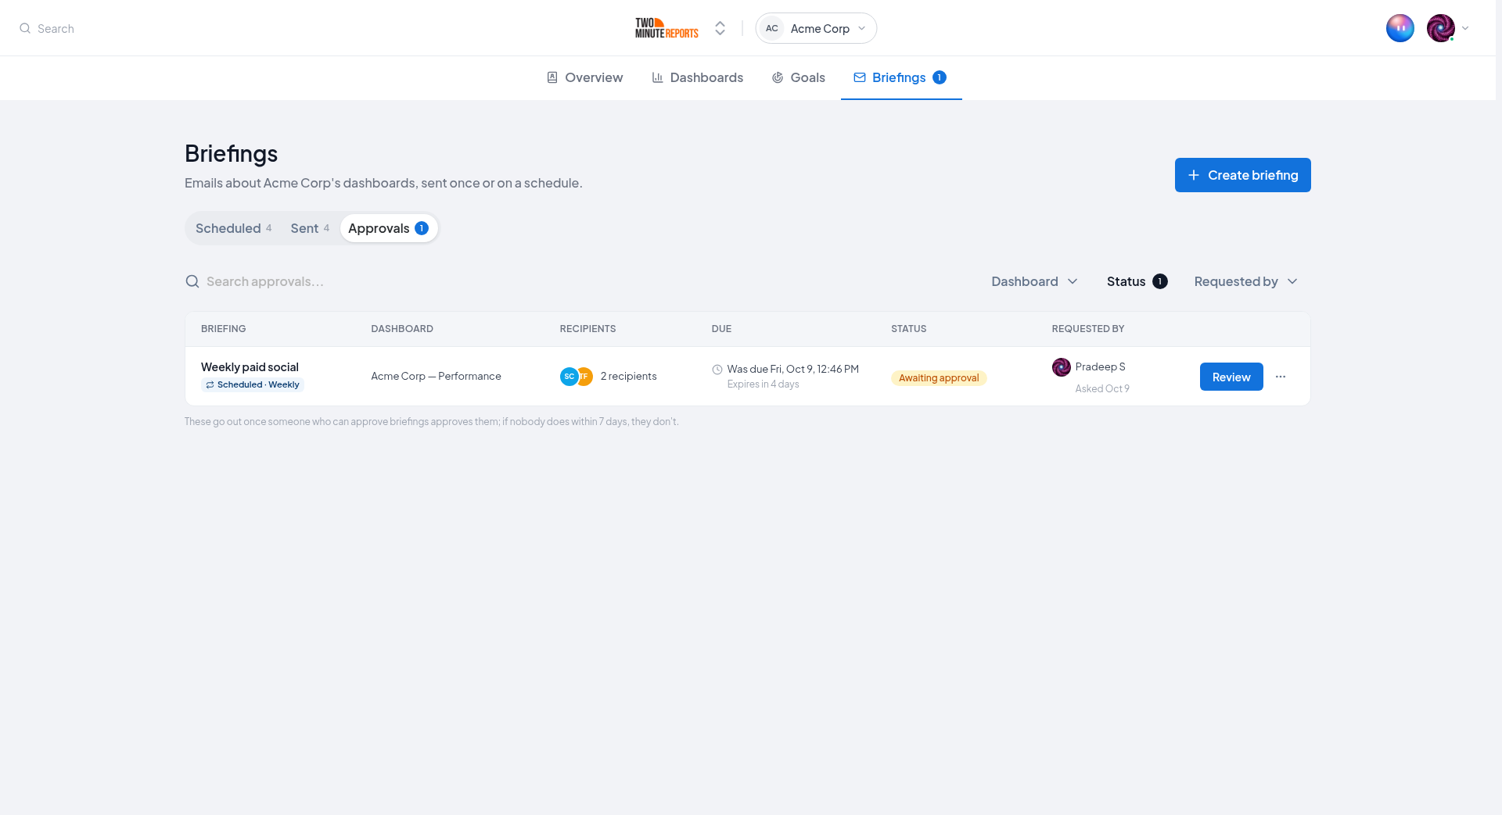Image resolution: width=1502 pixels, height=815 pixels.
Task: Click the blue assistant orb icon
Action: [1400, 28]
